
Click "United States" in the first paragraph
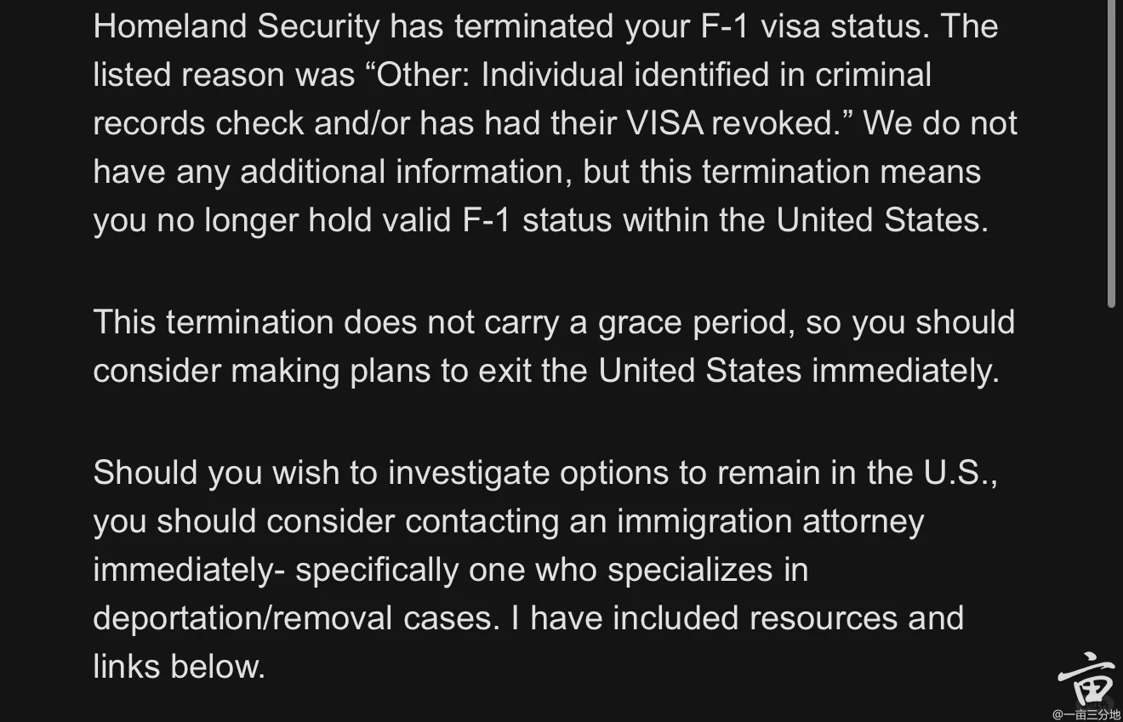[x=881, y=220]
